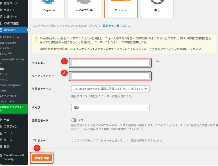This screenshot has width=218, height=166.
Task: Open フォームのテンプレート submenu item
Action: 12,61
